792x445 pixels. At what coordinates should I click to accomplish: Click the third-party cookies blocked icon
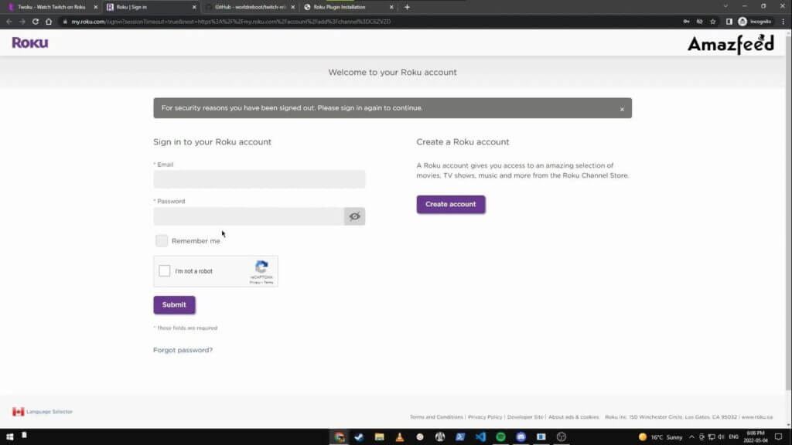tap(699, 22)
